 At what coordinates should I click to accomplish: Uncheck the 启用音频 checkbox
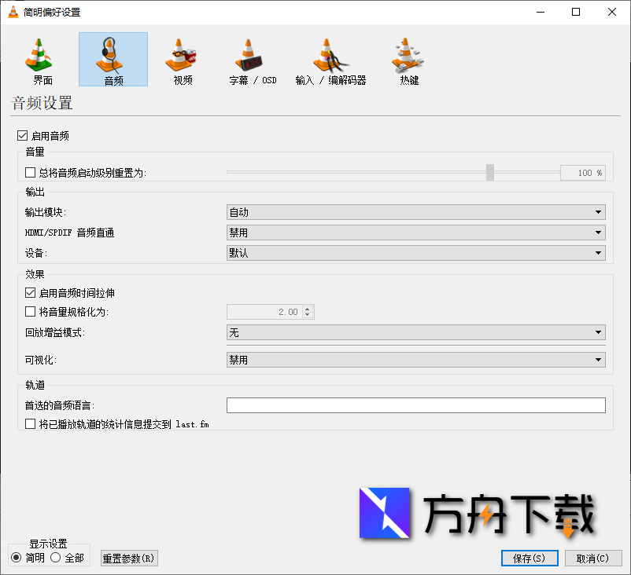point(22,135)
